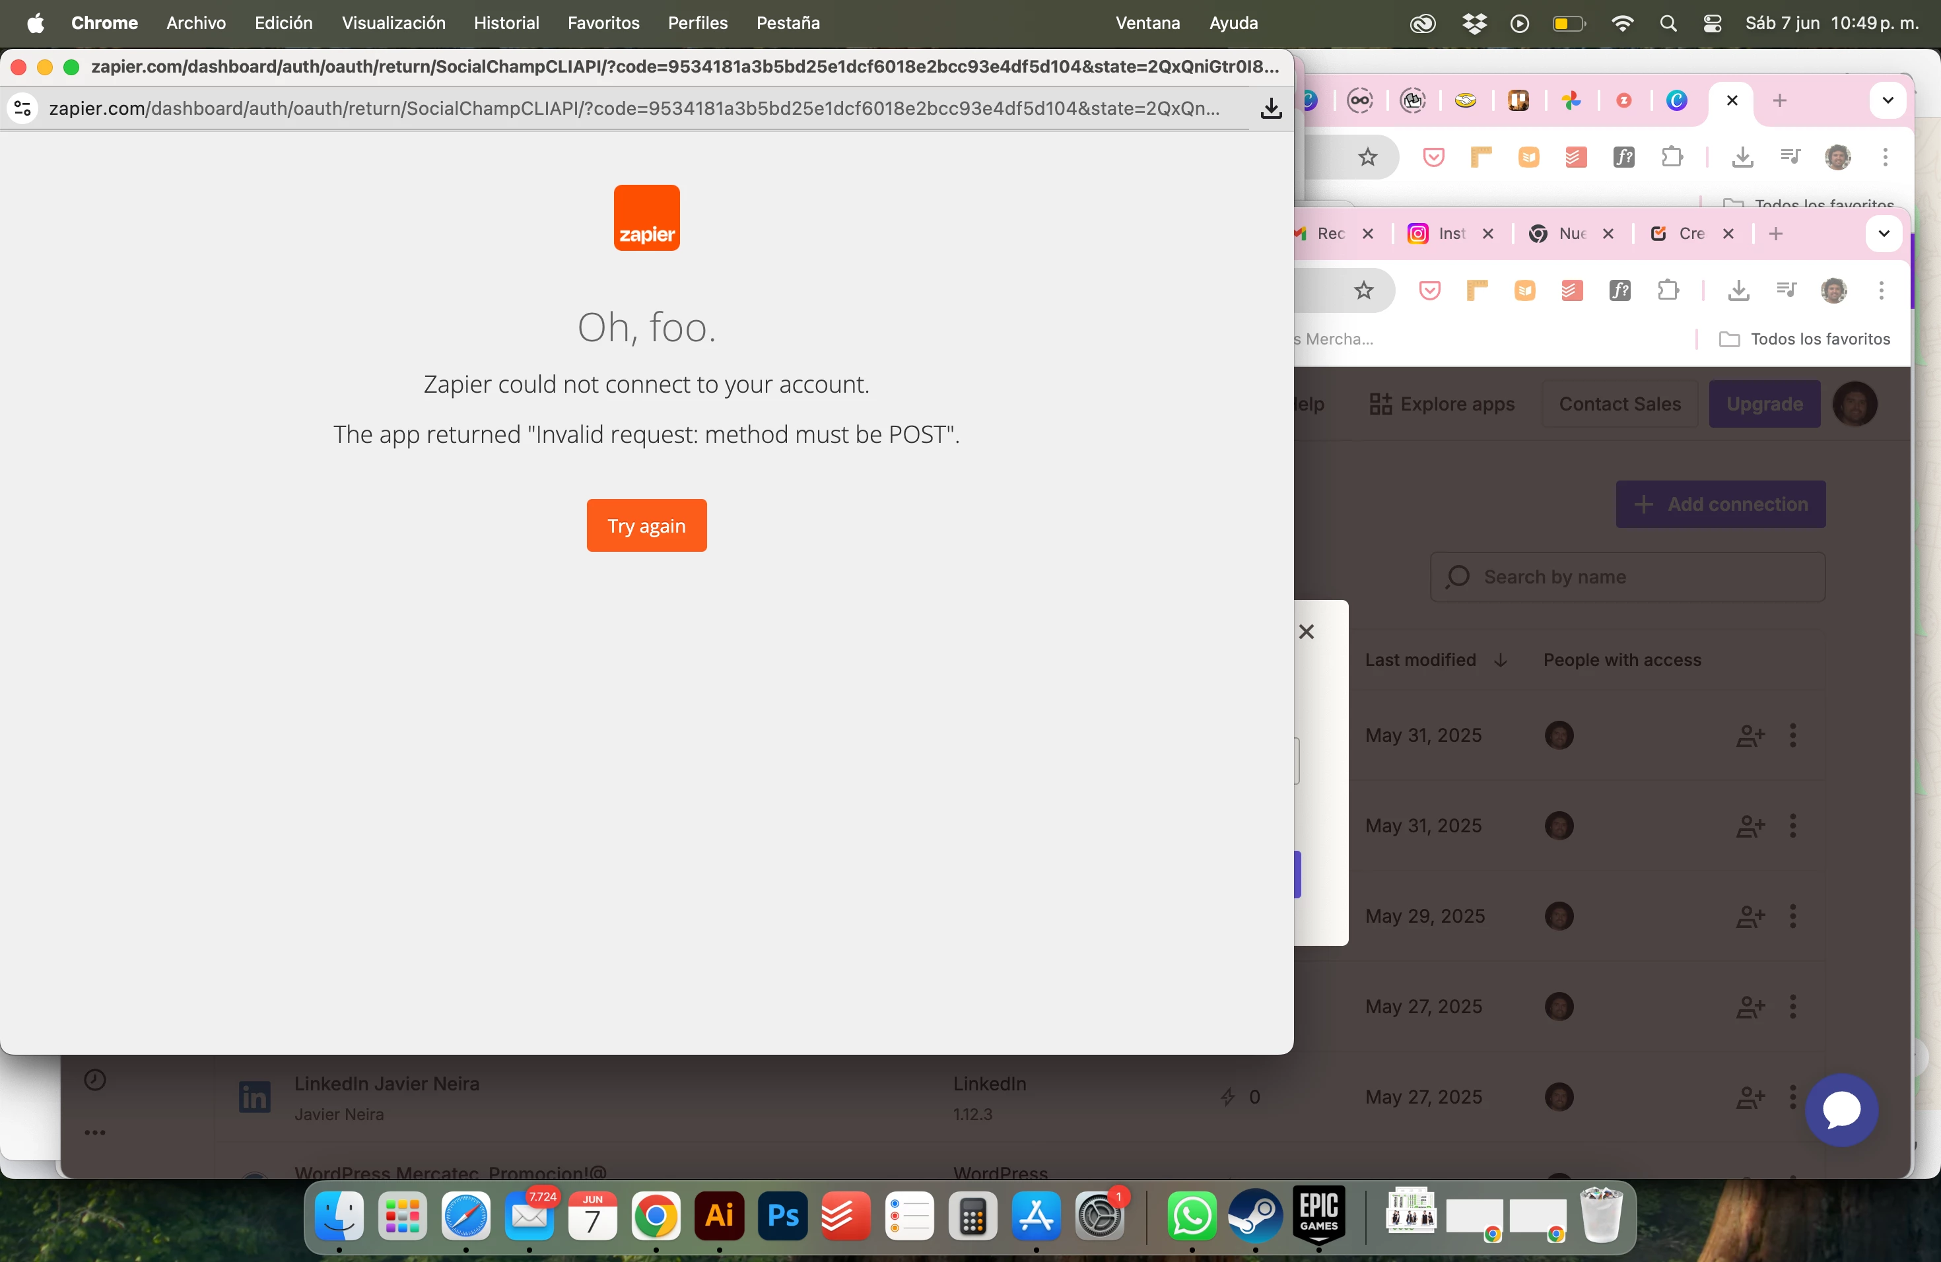Open the Apple menu
Screen dimensions: 1941x1262
click(35, 23)
